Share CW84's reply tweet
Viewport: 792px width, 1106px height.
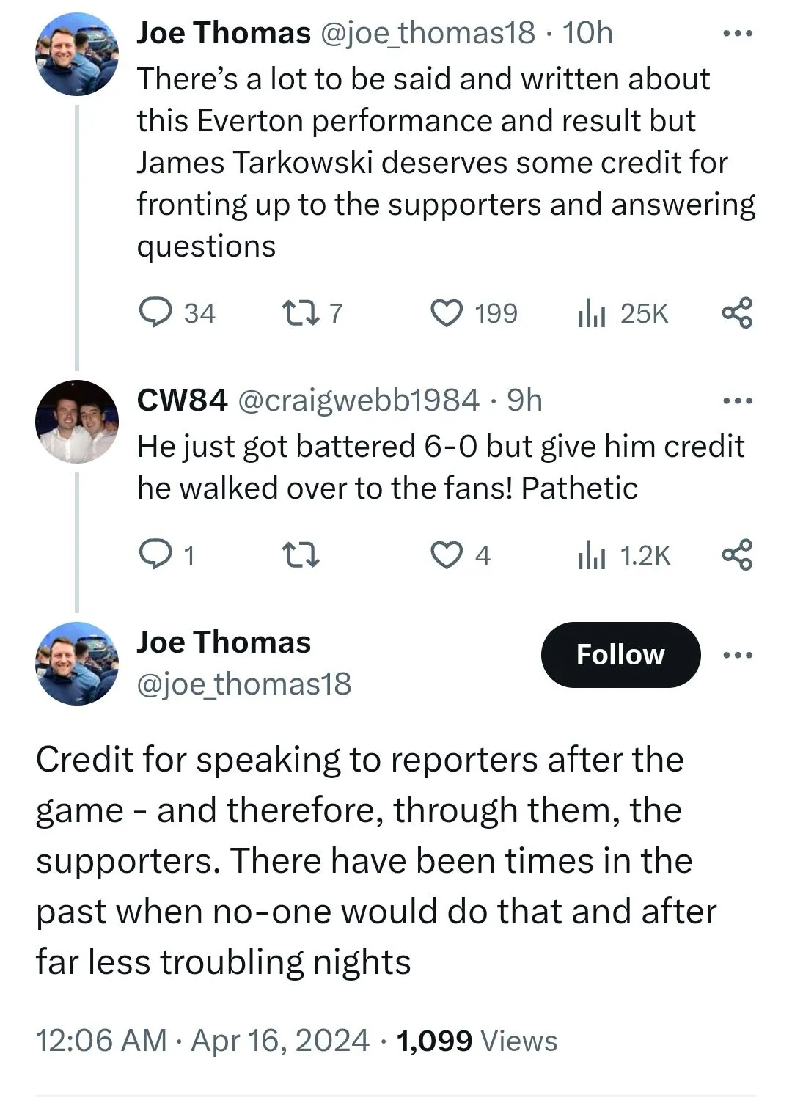(737, 555)
